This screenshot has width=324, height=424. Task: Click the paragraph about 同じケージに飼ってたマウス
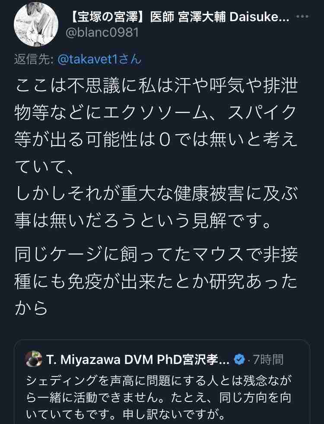coord(156,282)
